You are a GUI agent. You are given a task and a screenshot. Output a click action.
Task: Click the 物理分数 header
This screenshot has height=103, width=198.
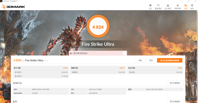(74, 68)
